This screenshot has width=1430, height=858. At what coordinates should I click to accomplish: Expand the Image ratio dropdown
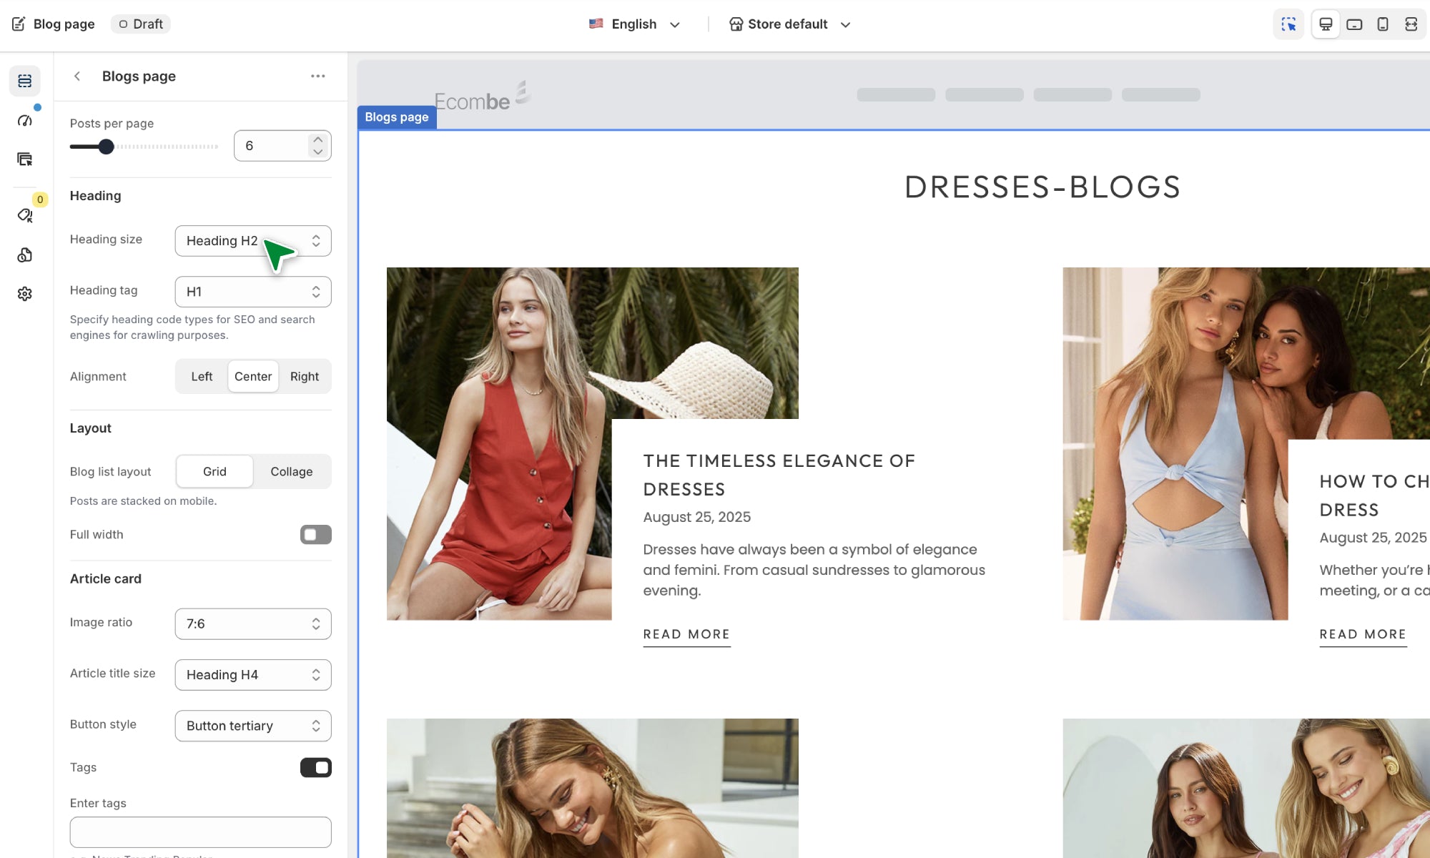[x=253, y=624]
